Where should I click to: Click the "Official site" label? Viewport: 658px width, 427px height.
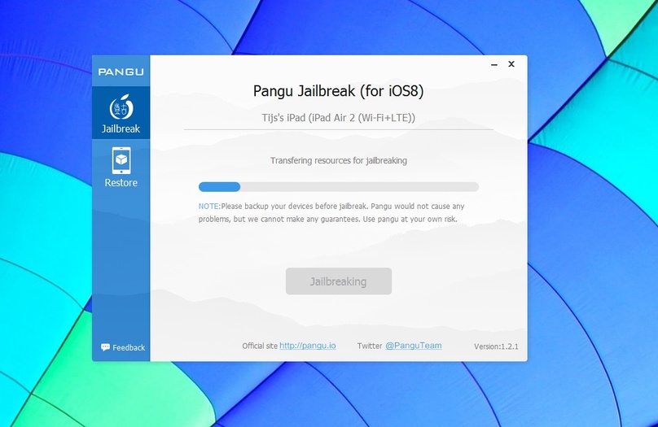point(260,346)
